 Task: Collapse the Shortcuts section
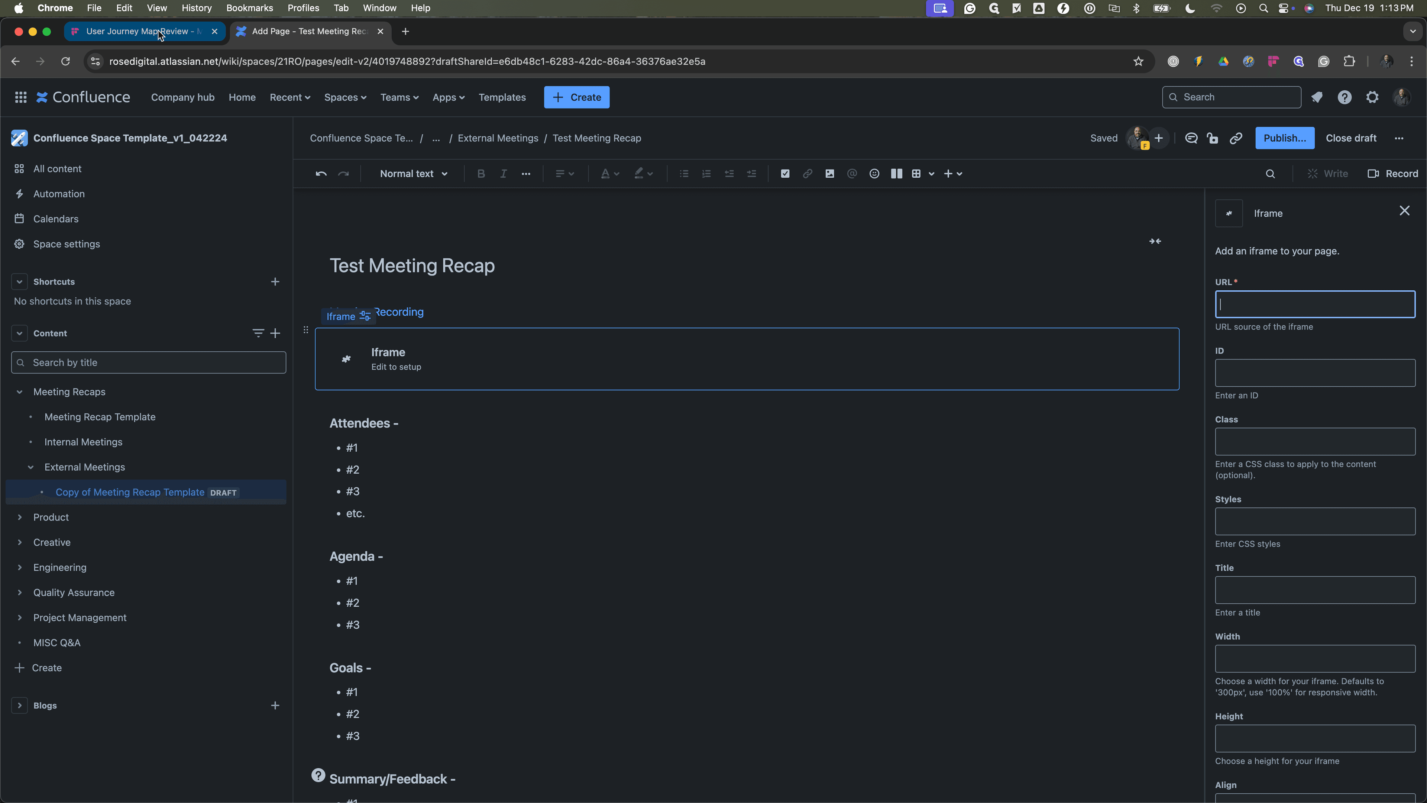[19, 281]
